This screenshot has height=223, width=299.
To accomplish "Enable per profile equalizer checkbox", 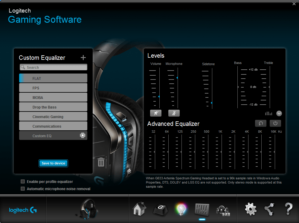I will click(23, 181).
